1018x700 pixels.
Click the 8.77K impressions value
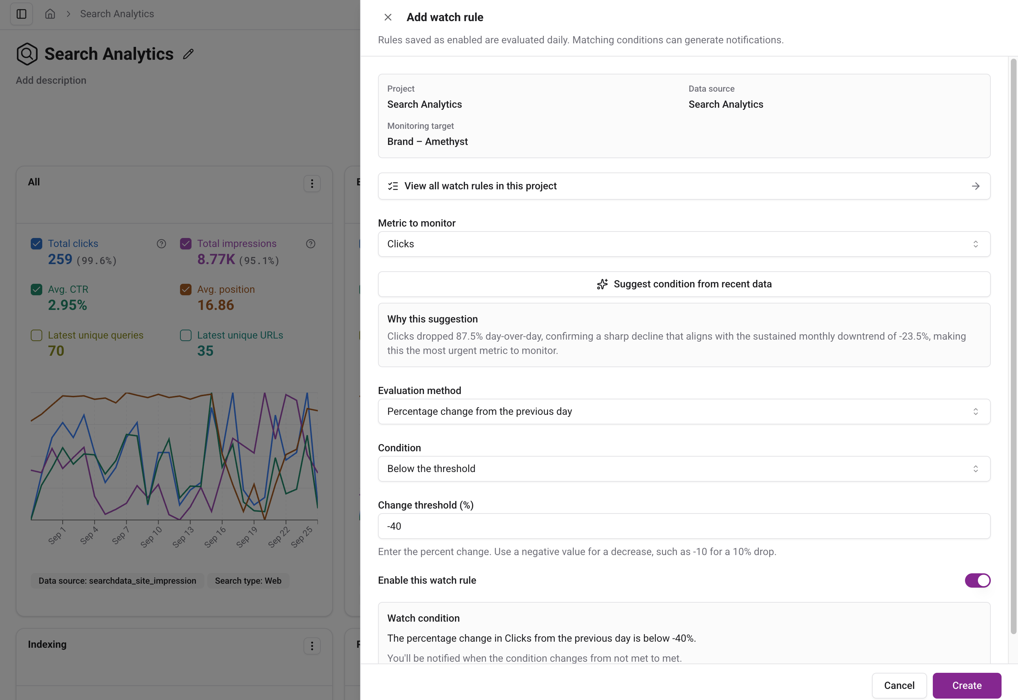pos(216,260)
